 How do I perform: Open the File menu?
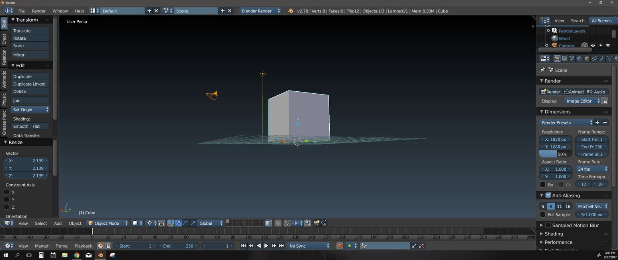tap(21, 11)
